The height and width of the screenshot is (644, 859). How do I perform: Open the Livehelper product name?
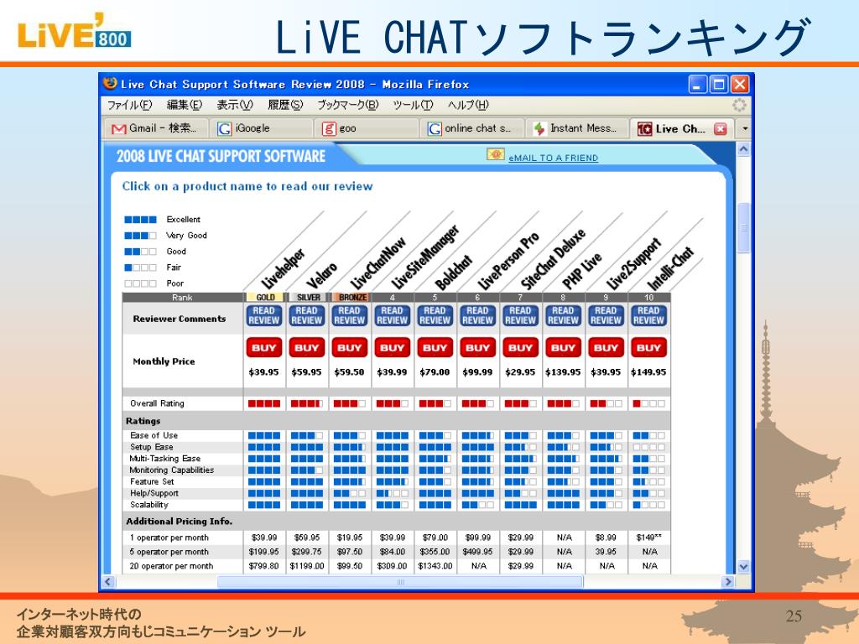(x=283, y=269)
